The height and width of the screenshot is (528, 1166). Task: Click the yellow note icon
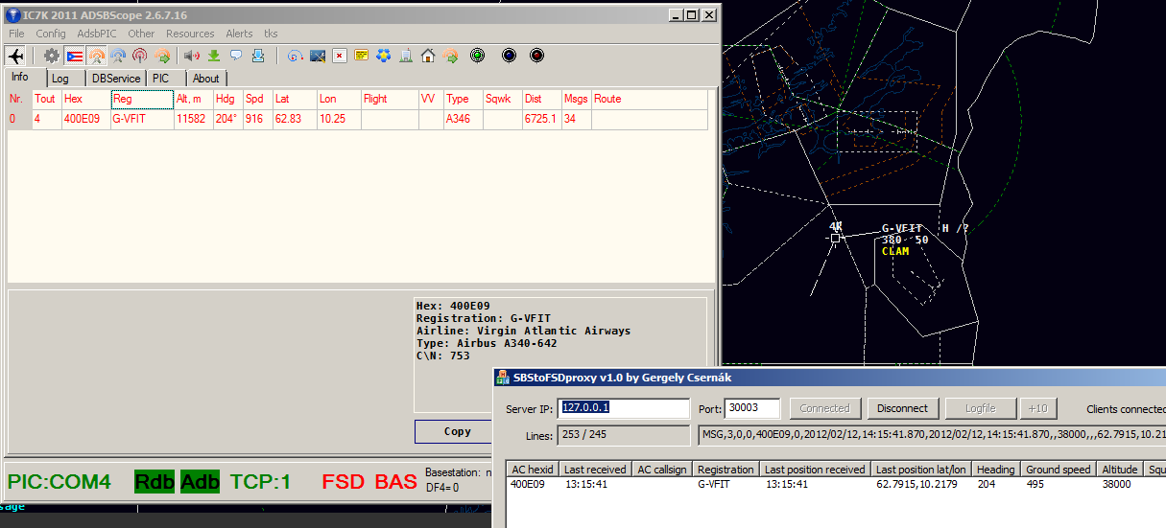(x=362, y=56)
